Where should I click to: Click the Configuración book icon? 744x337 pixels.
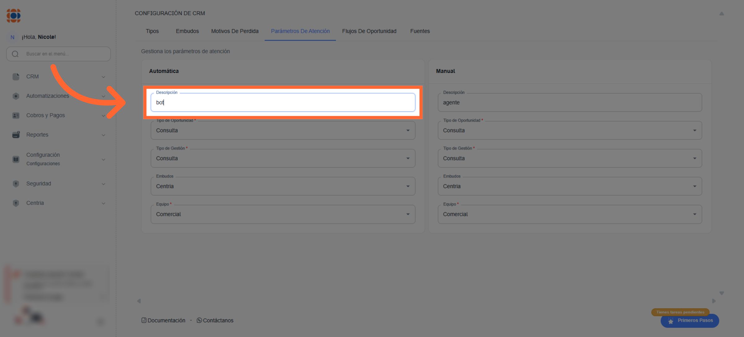pos(16,159)
